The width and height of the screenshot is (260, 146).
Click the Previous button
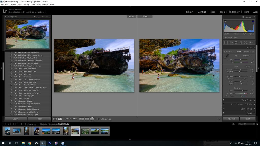pos(231,119)
